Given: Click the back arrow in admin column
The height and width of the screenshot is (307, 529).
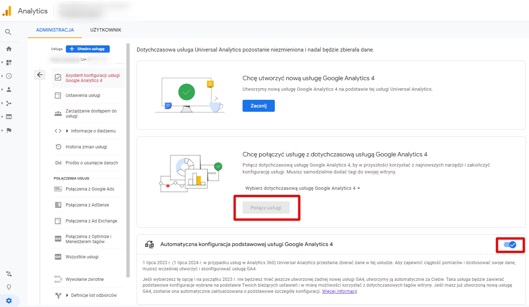Looking at the screenshot, I should pos(40,75).
